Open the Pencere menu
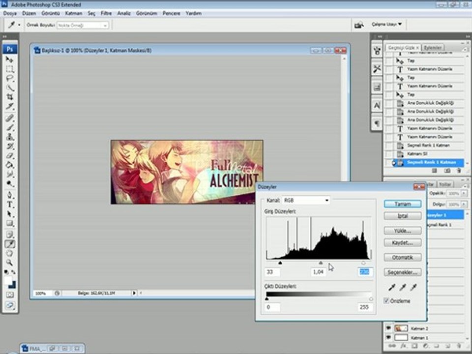 (171, 13)
